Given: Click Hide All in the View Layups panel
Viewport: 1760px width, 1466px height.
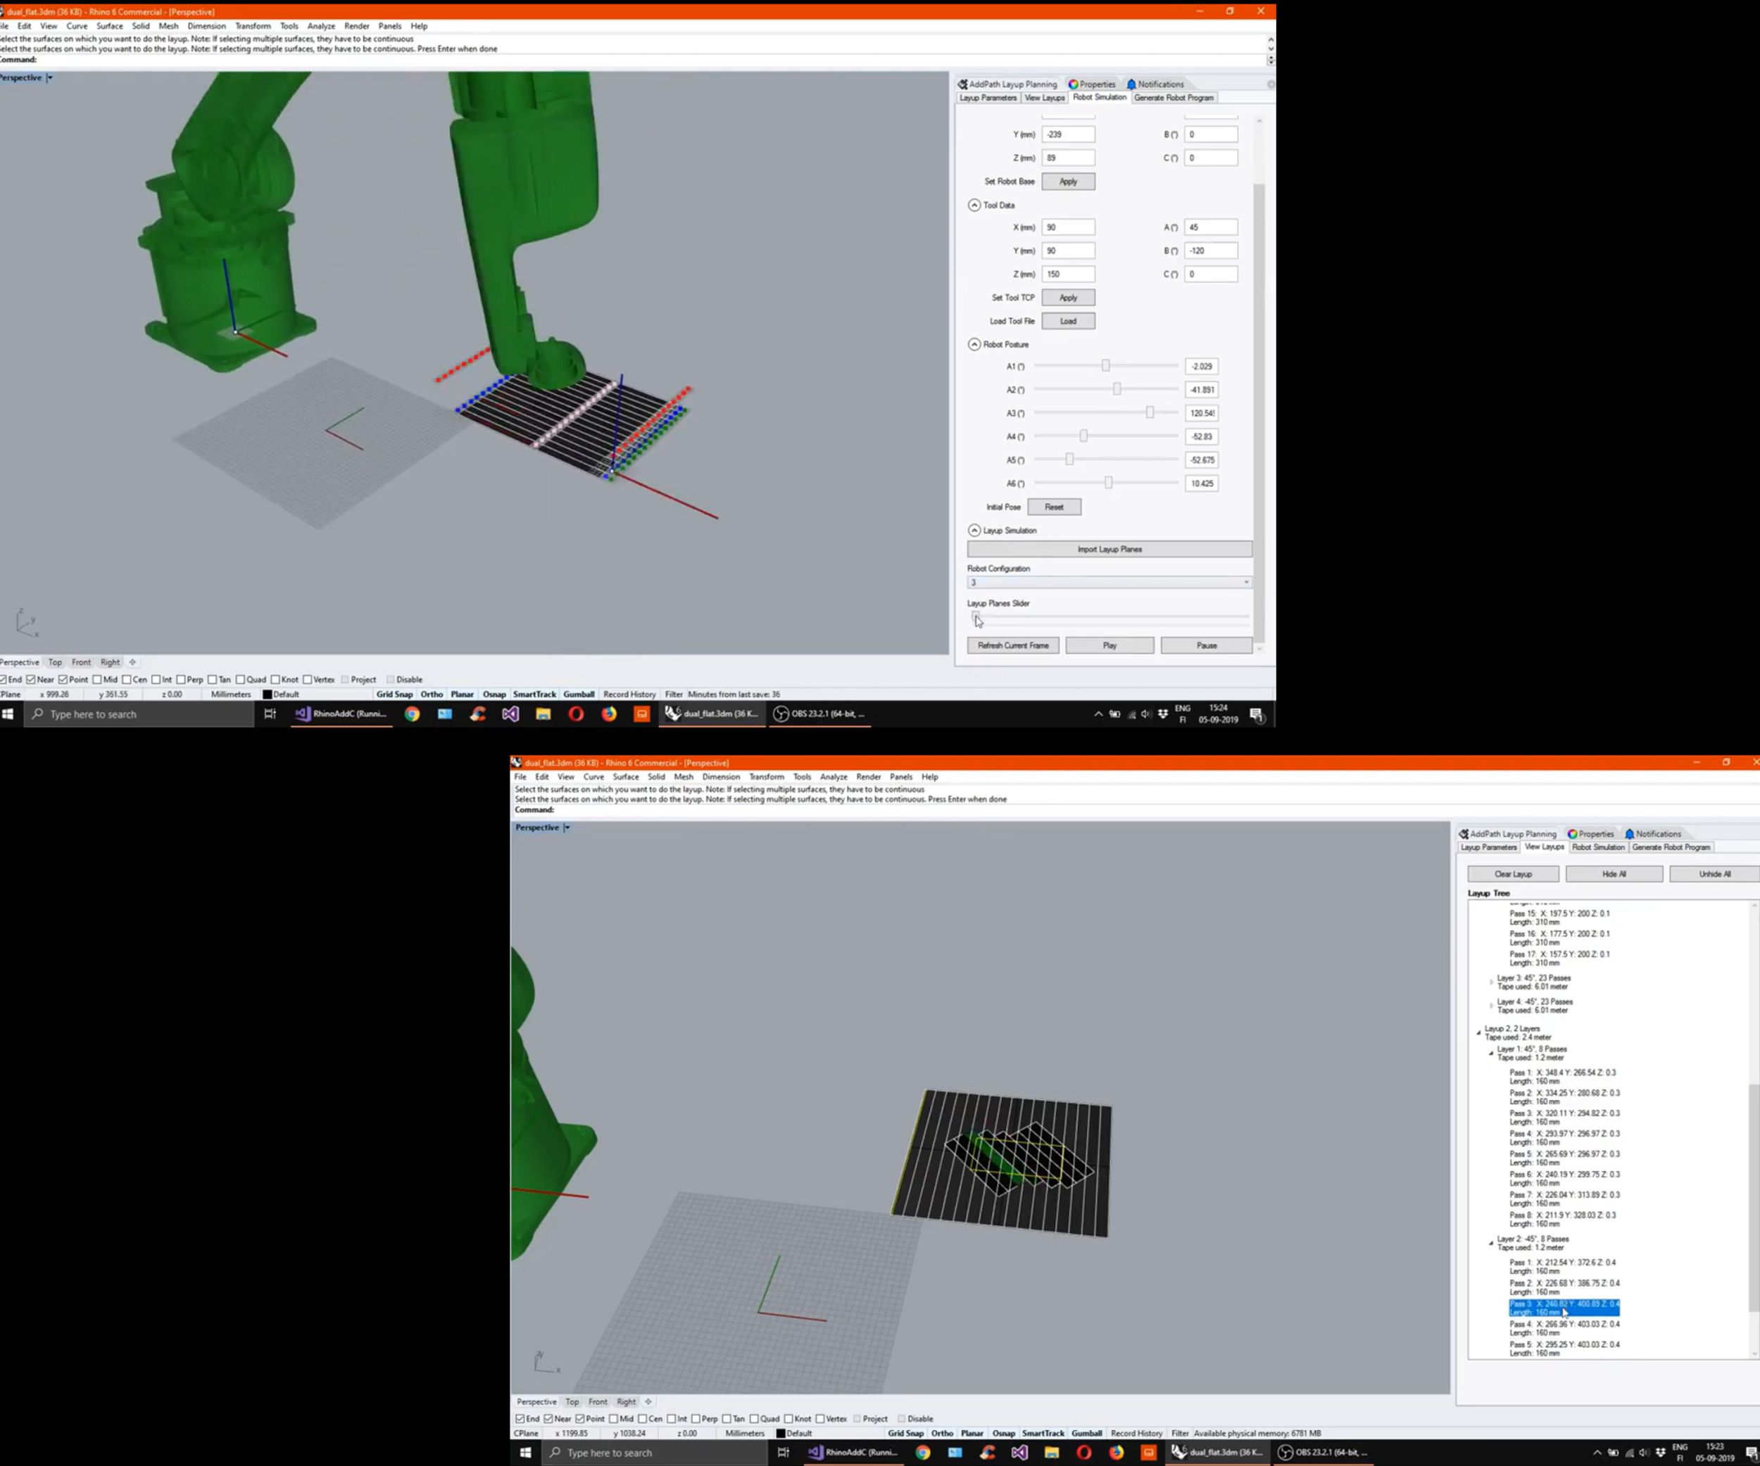Looking at the screenshot, I should (1612, 873).
